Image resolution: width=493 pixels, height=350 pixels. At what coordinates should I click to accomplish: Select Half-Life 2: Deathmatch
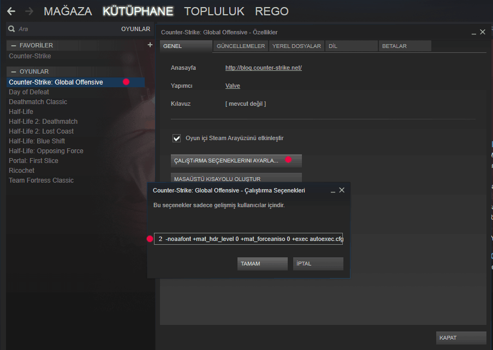[43, 122]
